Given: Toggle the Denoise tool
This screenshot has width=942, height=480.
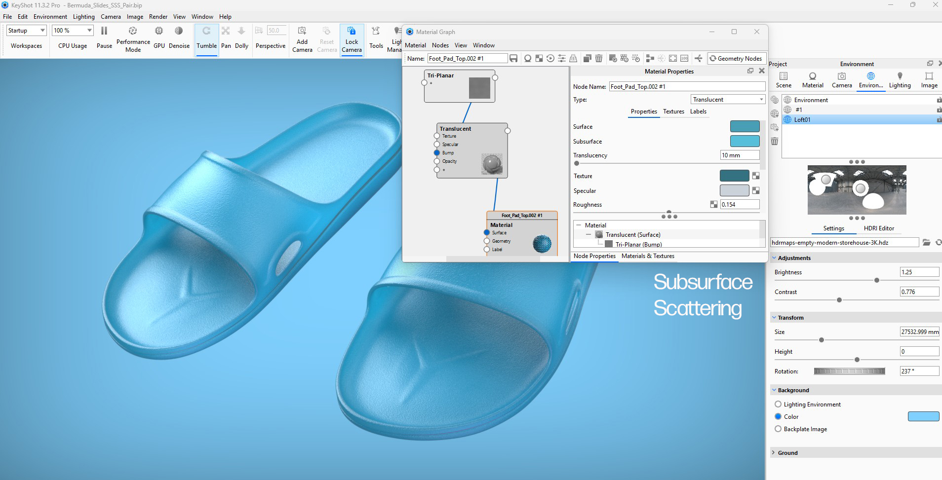Looking at the screenshot, I should click(x=179, y=31).
